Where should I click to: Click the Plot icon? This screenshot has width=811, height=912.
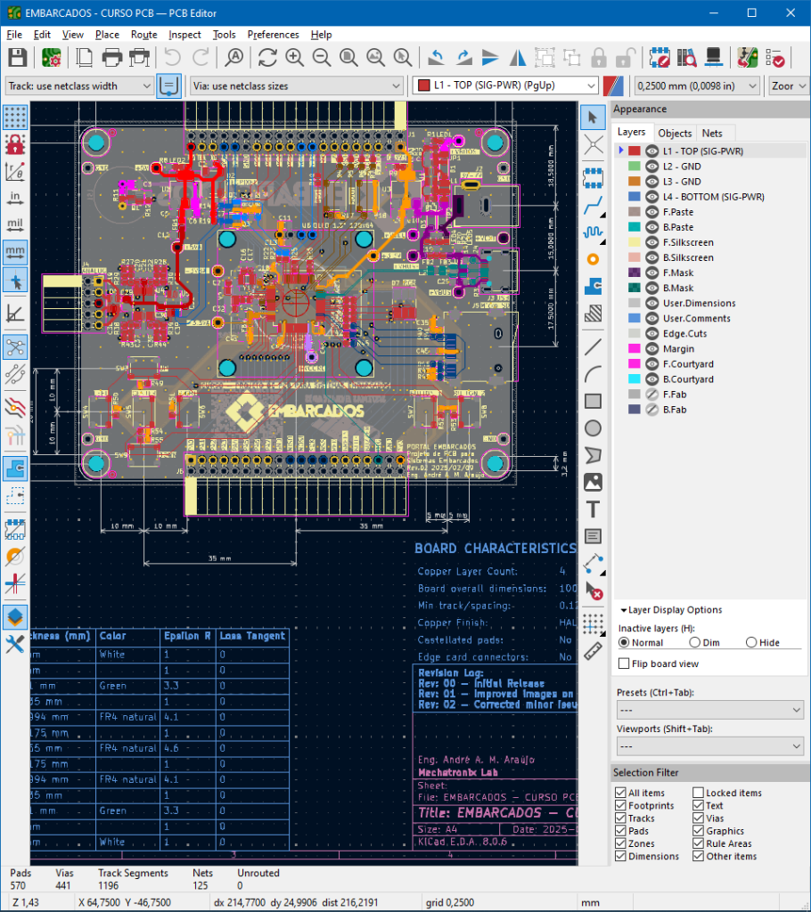pyautogui.click(x=139, y=58)
